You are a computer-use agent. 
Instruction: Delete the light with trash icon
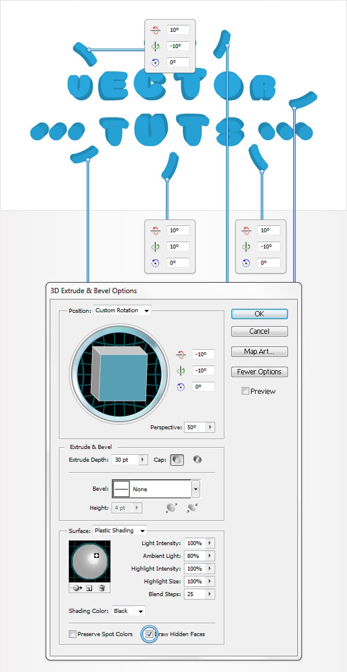pyautogui.click(x=102, y=588)
